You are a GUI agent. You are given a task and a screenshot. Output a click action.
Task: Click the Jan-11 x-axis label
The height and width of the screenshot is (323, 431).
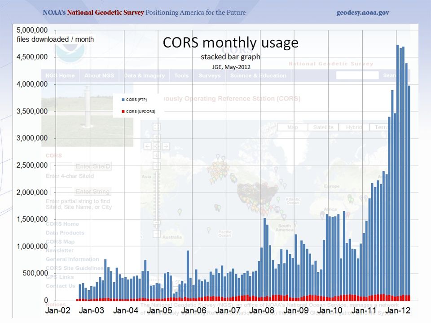coord(364,310)
